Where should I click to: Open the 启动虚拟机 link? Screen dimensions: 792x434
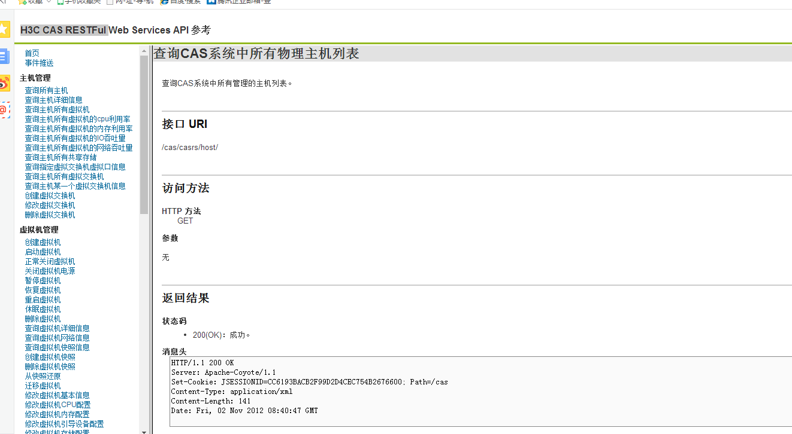[x=43, y=252]
